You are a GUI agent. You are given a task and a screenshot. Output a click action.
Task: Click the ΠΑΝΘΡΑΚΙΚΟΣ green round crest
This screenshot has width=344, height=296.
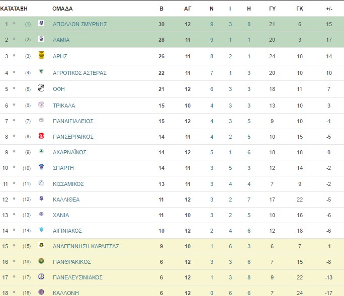tap(41, 261)
